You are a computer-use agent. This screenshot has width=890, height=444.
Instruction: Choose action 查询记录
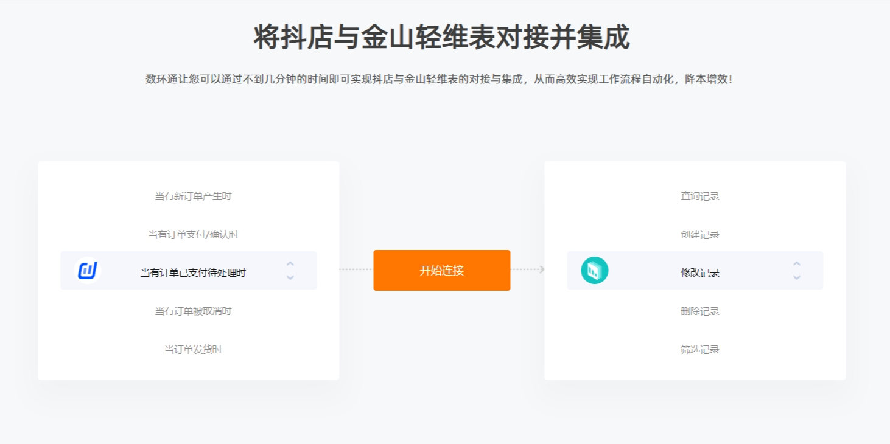(700, 196)
